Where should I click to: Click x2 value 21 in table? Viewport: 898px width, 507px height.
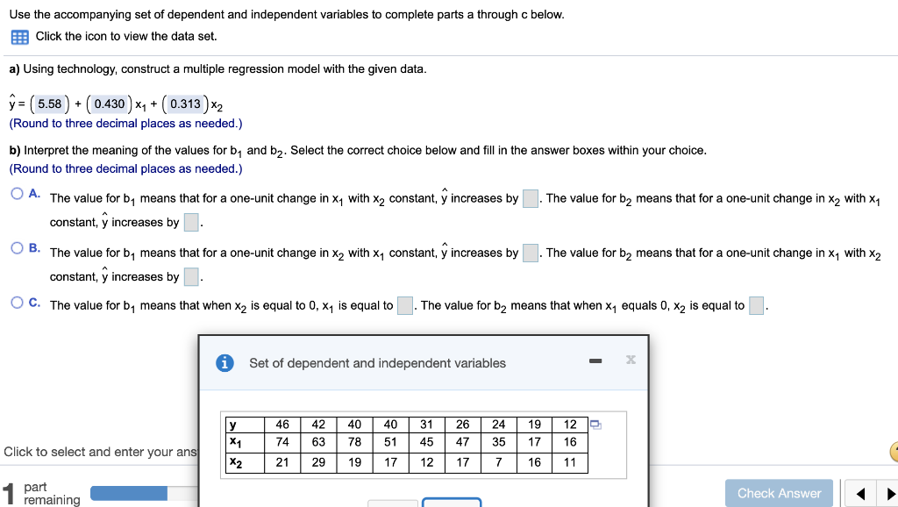point(282,463)
